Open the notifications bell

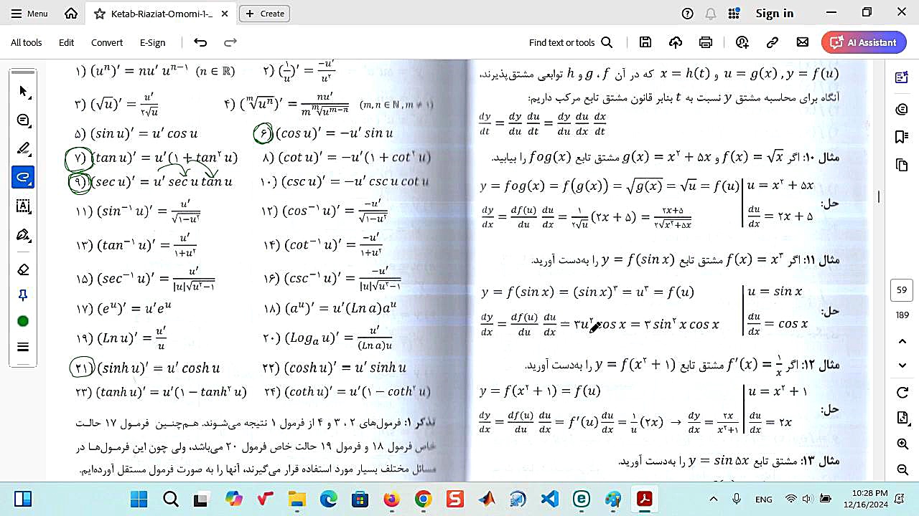[711, 14]
